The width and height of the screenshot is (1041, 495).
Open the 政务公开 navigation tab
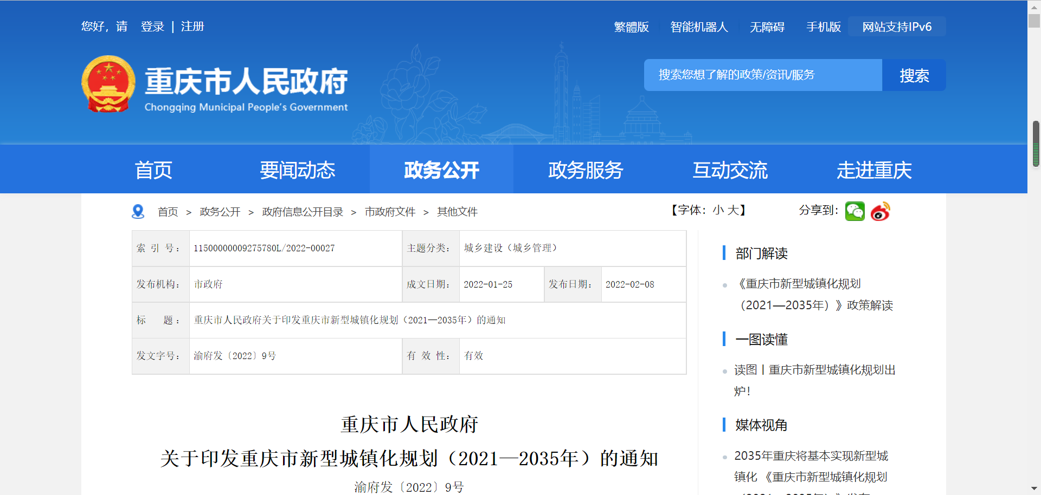pos(441,170)
